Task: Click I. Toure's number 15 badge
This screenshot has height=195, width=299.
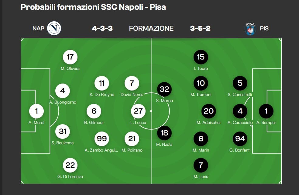Action: 201,57
